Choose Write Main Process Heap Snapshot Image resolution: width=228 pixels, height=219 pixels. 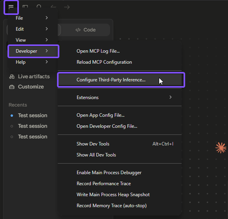[120, 195]
